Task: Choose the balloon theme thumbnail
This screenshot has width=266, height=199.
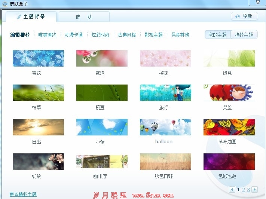Action: [x=165, y=127]
